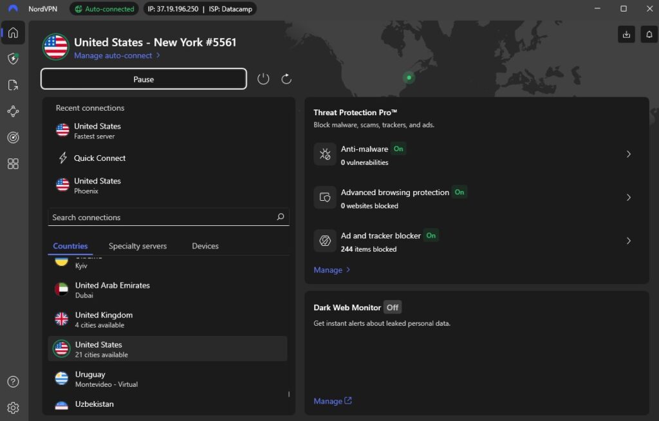Switch to the Specialty servers tab
The image size is (659, 421).
coord(138,246)
